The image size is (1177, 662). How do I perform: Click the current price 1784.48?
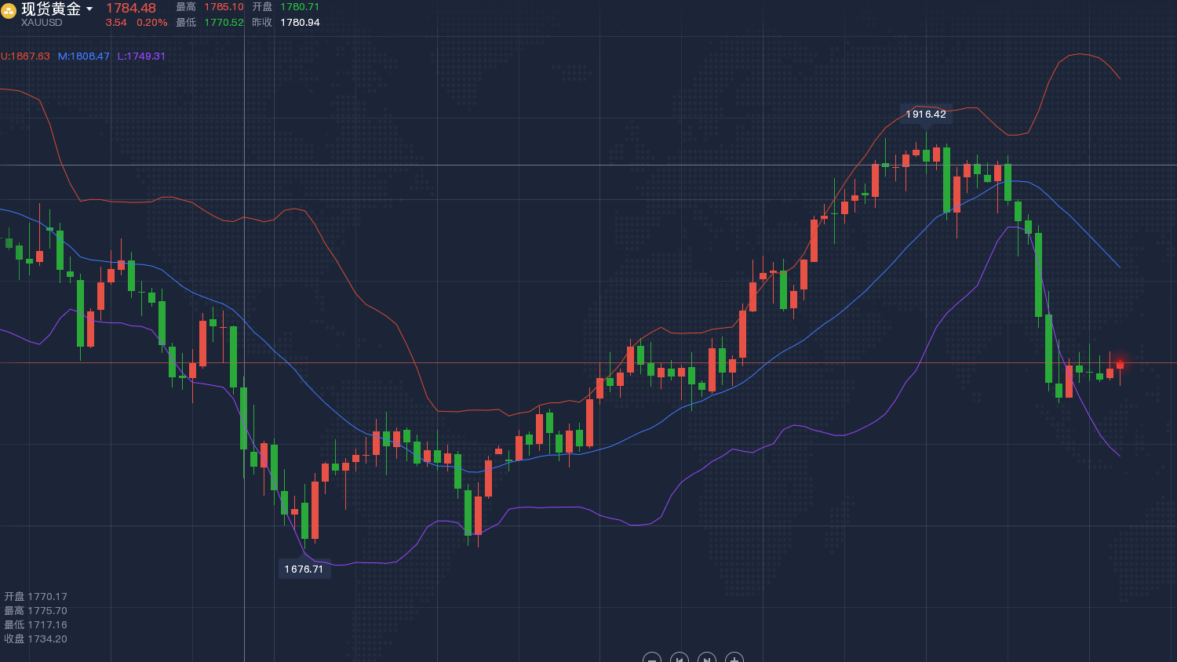tap(131, 8)
